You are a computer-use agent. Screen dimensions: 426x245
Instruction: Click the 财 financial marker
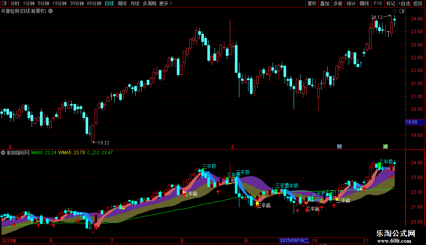click(339, 147)
